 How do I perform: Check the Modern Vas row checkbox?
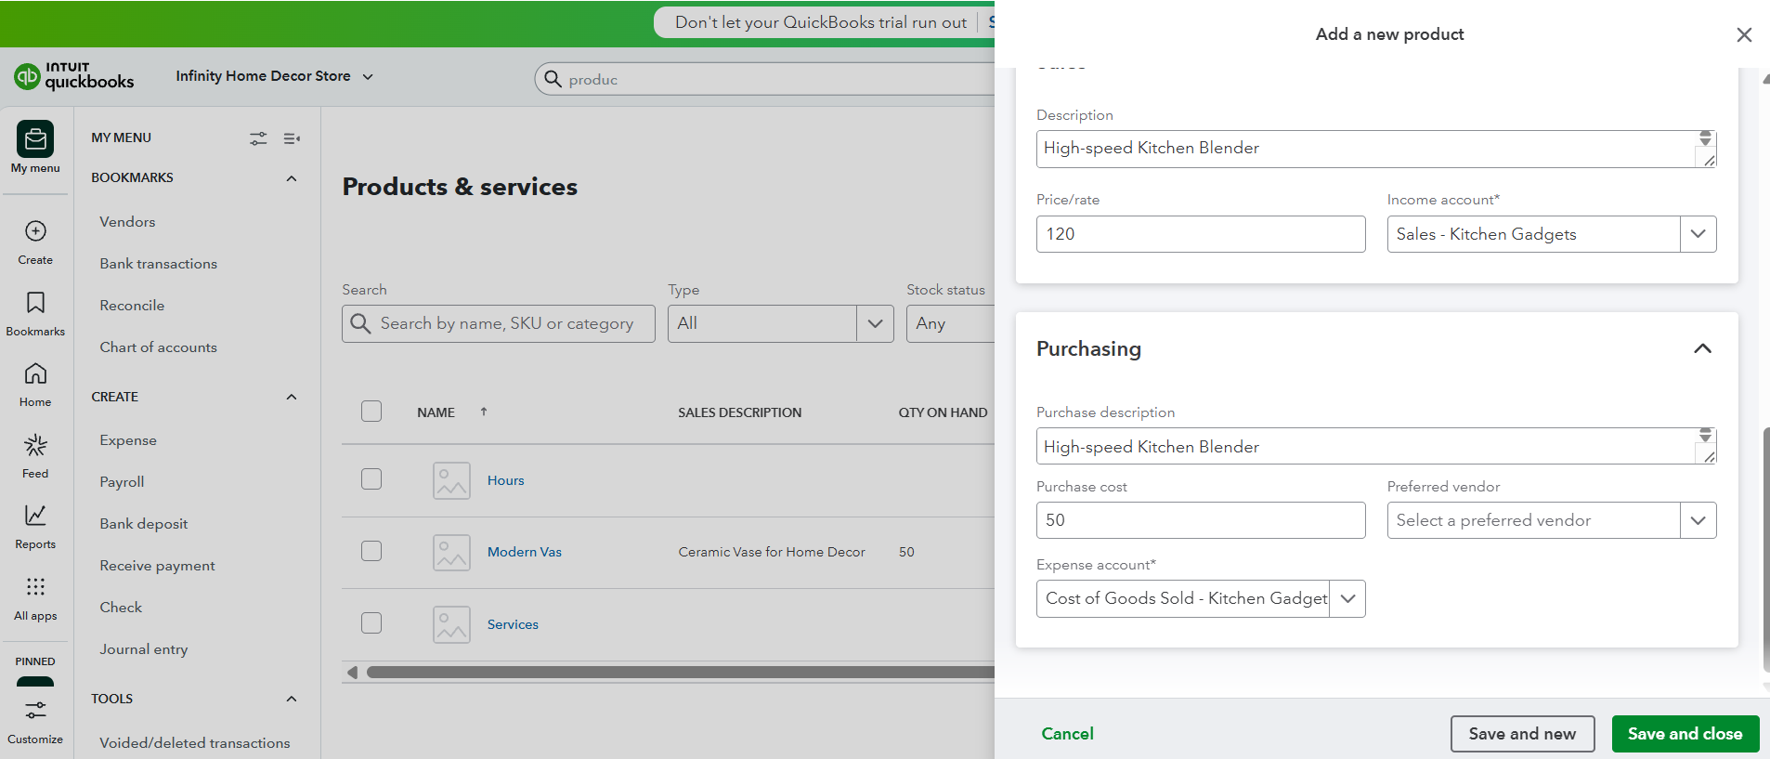pos(371,551)
